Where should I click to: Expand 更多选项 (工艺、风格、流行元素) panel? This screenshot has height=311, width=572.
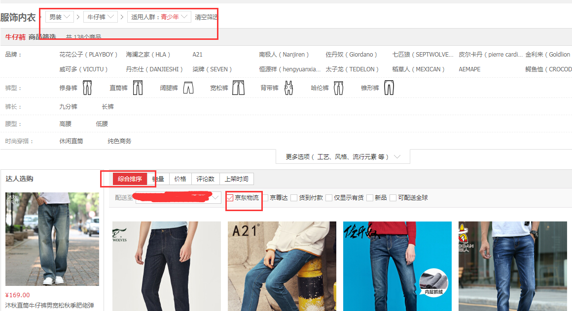tap(343, 156)
